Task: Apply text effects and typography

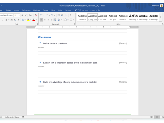Action: tap(23, 20)
